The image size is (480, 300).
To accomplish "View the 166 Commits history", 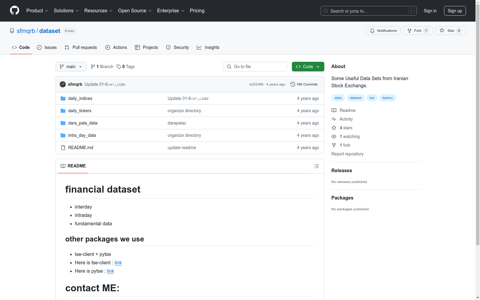I will pos(304,84).
